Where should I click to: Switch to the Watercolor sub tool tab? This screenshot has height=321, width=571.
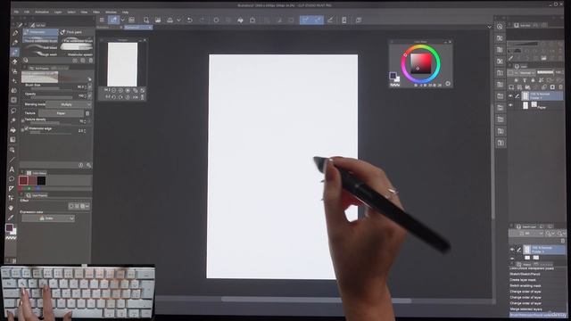pos(40,32)
